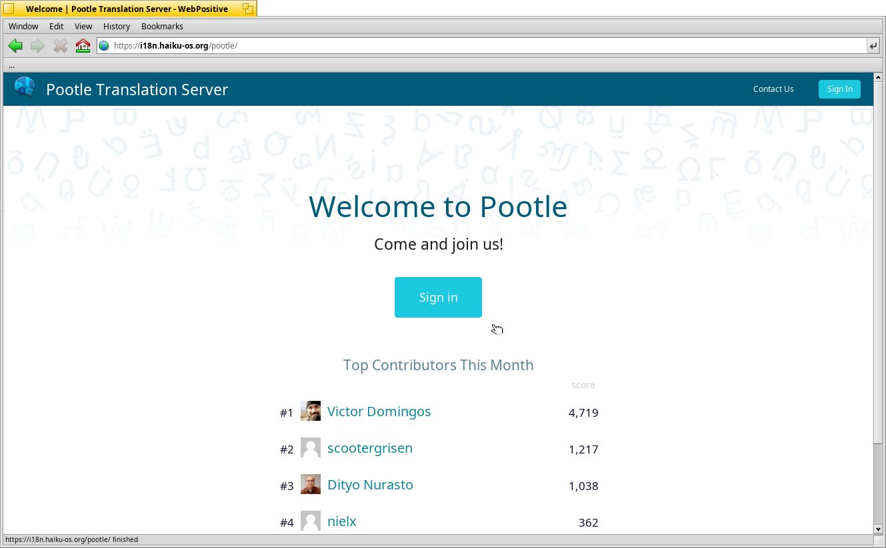Viewport: 886px width, 548px height.
Task: Click the Pootle Translation Server title
Action: tap(137, 89)
